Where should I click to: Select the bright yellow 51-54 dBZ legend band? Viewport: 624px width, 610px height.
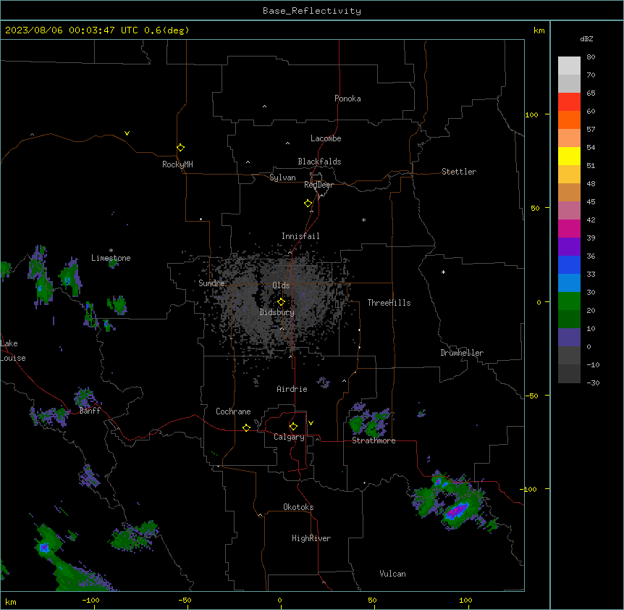pyautogui.click(x=569, y=156)
